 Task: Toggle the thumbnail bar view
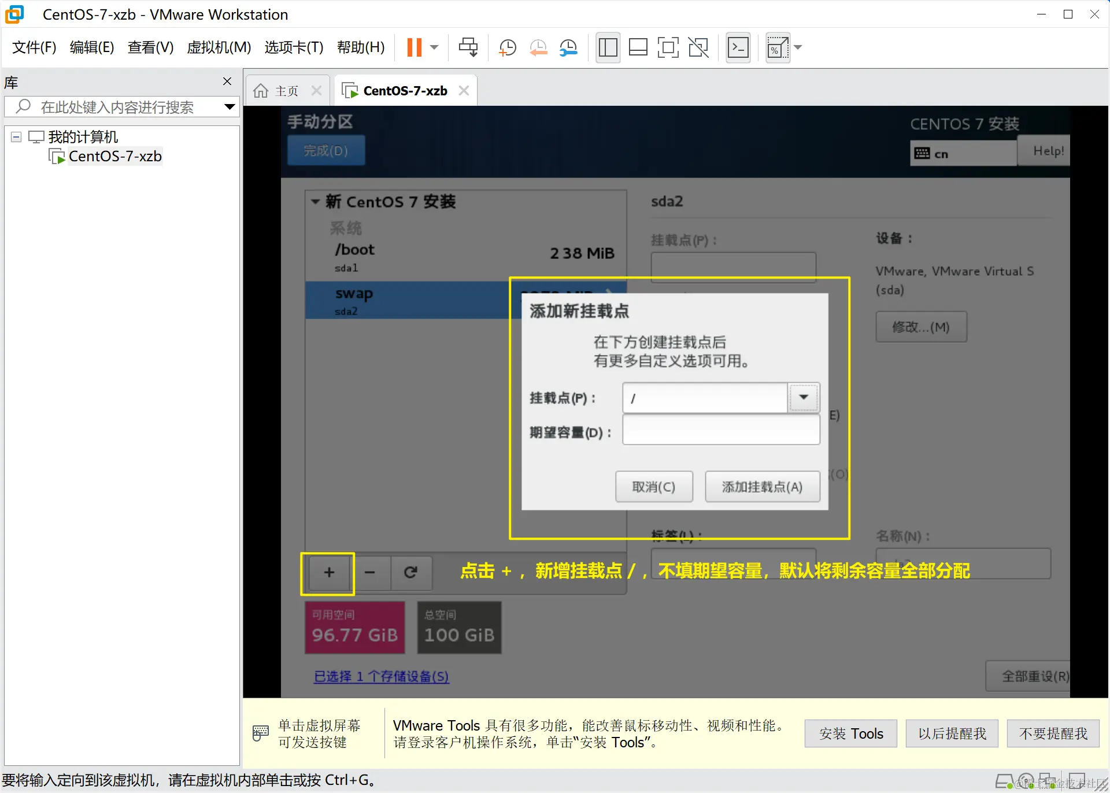pos(638,47)
